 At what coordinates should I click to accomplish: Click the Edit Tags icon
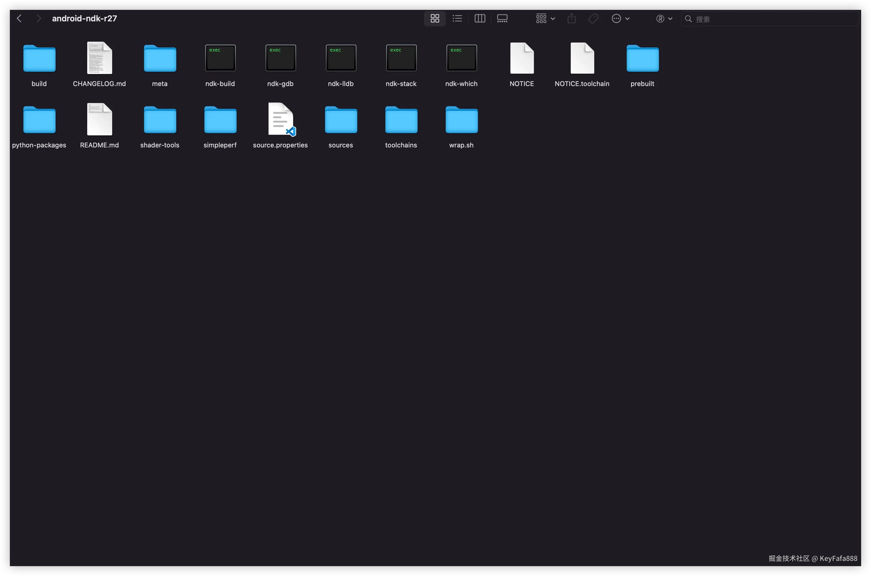pyautogui.click(x=593, y=18)
